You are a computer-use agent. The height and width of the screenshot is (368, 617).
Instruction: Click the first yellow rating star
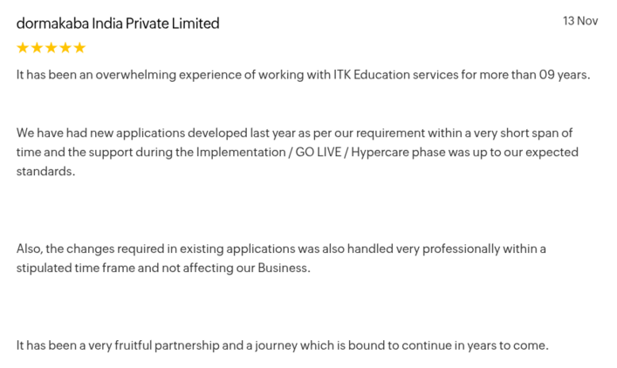(x=24, y=48)
